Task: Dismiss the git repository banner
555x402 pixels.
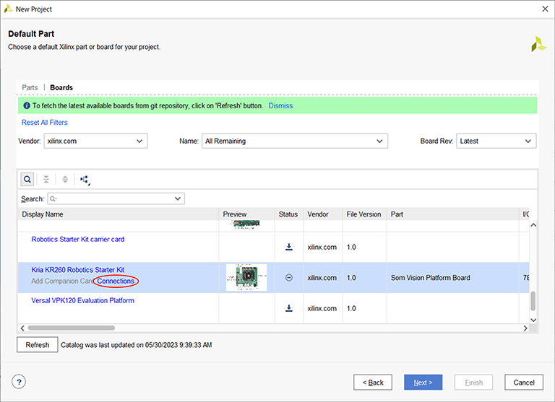Action: (x=280, y=105)
